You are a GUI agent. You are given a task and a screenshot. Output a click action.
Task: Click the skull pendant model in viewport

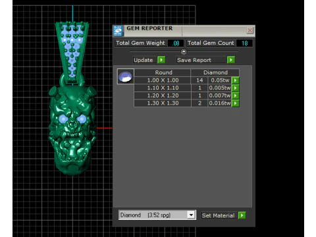click(72, 130)
